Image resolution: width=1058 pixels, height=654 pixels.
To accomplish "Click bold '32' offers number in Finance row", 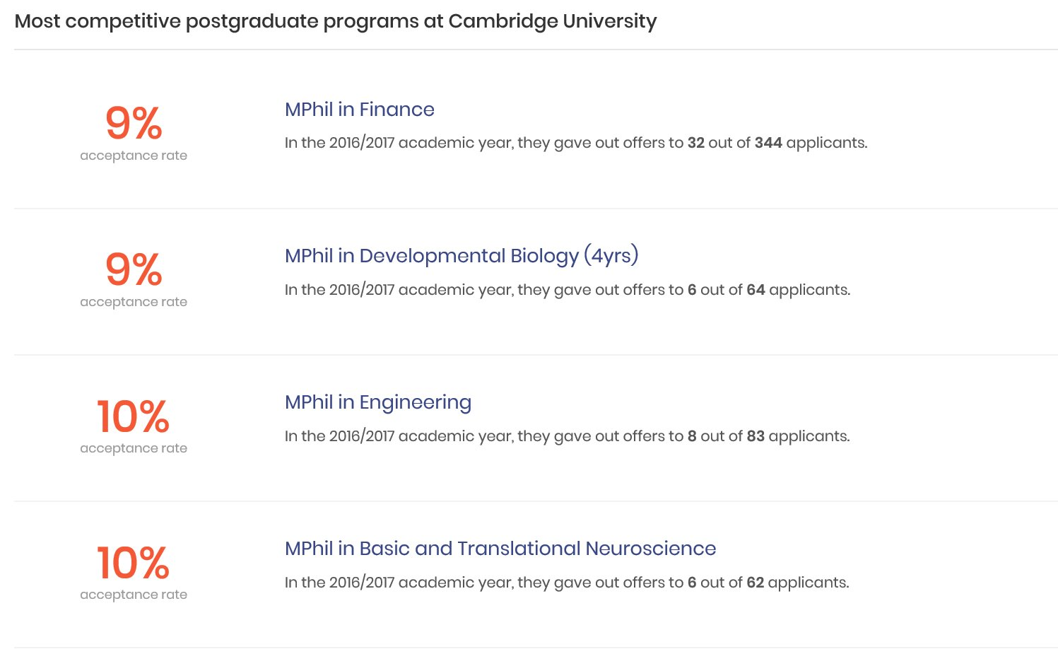I will coord(696,143).
